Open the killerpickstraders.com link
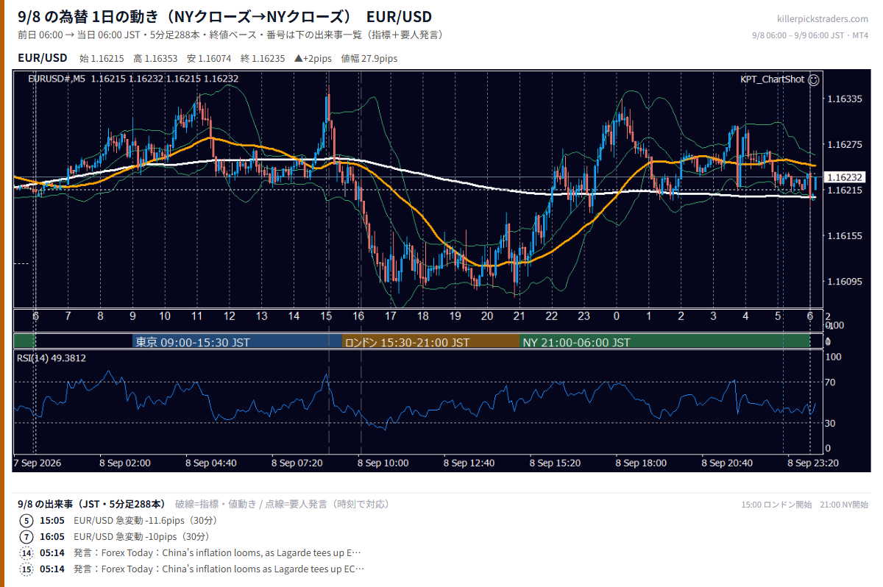The height and width of the screenshot is (587, 883). coord(823,19)
